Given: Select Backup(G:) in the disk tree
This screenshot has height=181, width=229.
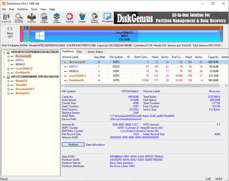Looking at the screenshot, I should (x=22, y=93).
